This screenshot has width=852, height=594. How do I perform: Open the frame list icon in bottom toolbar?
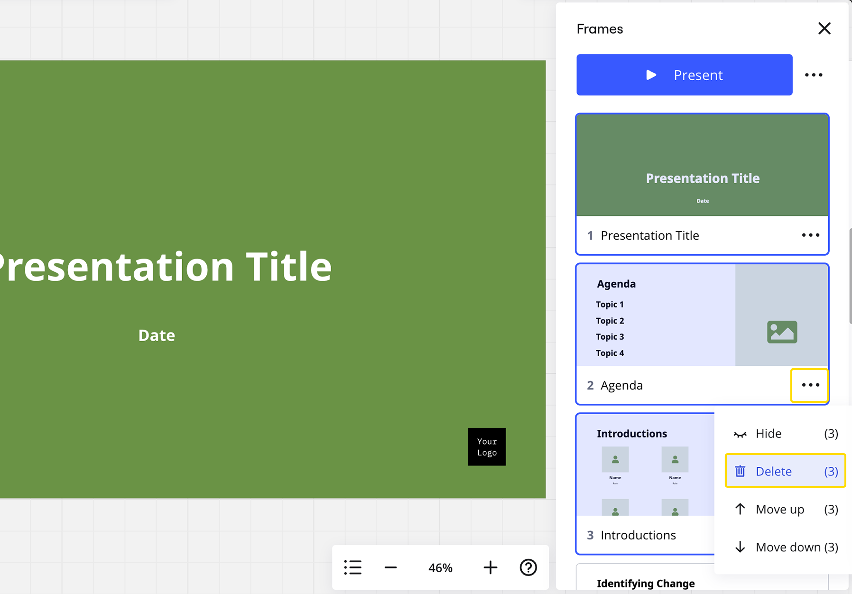click(x=352, y=567)
